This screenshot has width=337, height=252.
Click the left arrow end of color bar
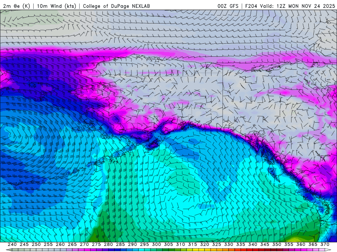coord(9,250)
